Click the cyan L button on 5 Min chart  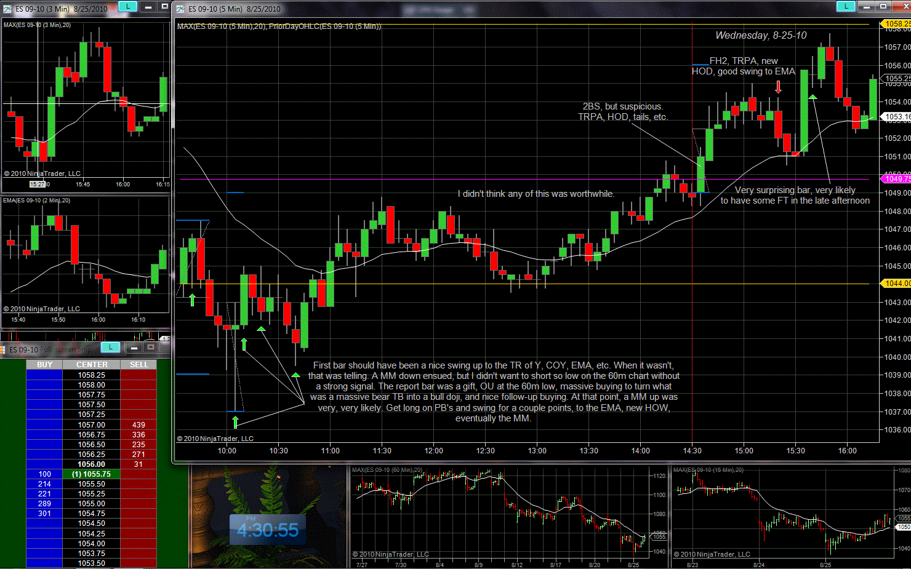(x=846, y=6)
